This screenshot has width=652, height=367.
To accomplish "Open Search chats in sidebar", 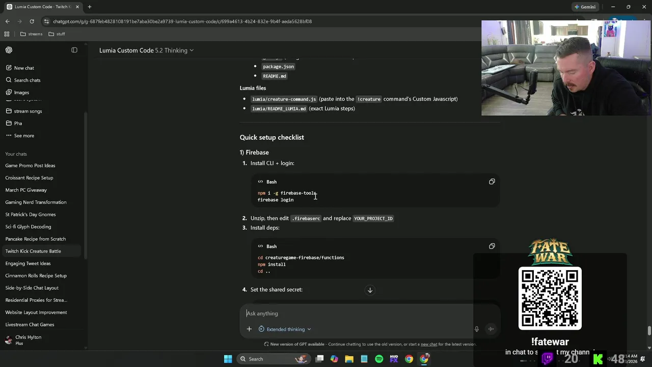I will [27, 80].
